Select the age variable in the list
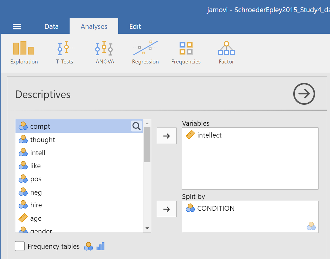330x259 pixels. pos(36,218)
